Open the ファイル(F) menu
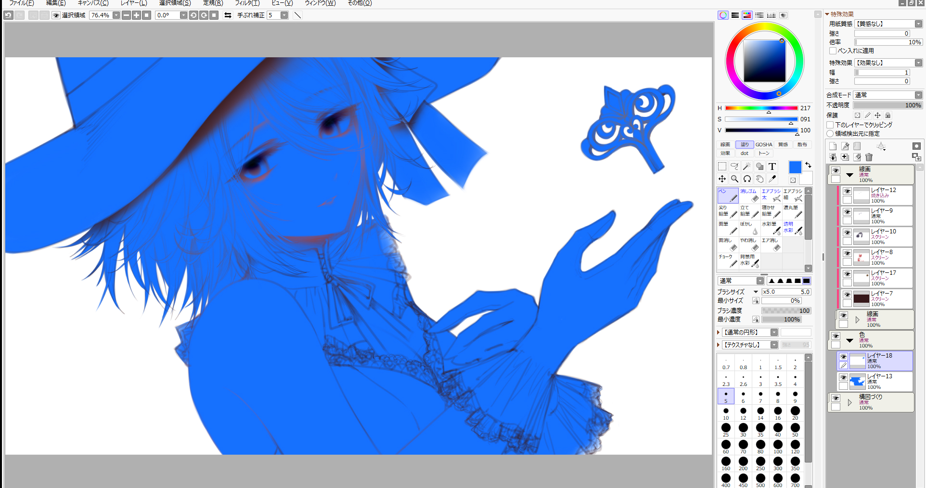The height and width of the screenshot is (488, 926). [x=21, y=3]
